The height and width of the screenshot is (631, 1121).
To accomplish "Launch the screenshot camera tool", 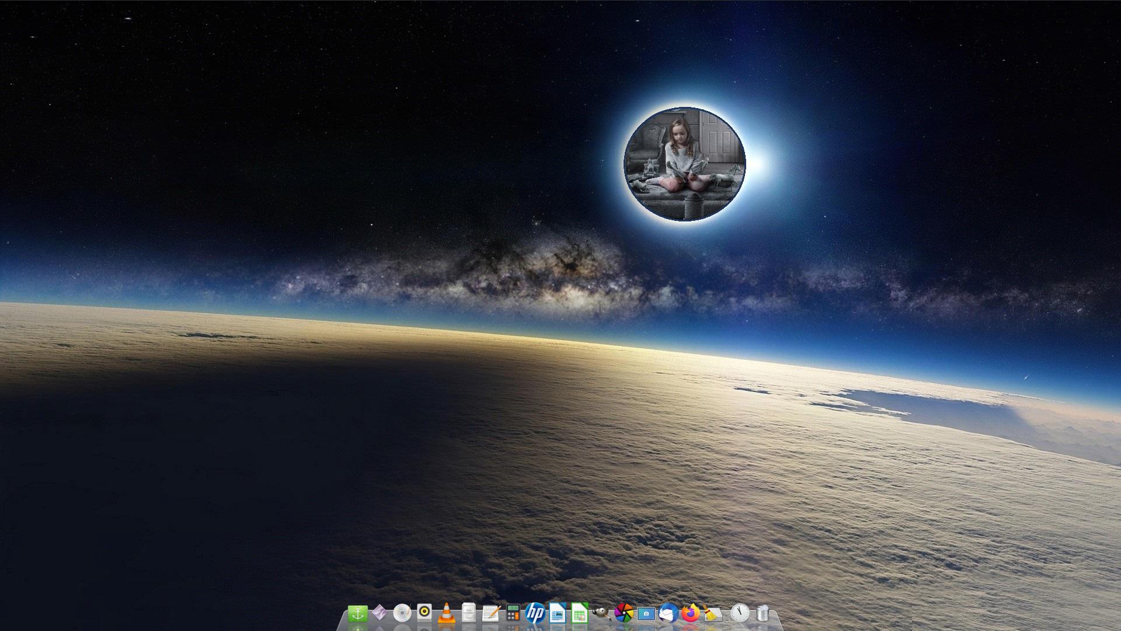I will pos(646,613).
